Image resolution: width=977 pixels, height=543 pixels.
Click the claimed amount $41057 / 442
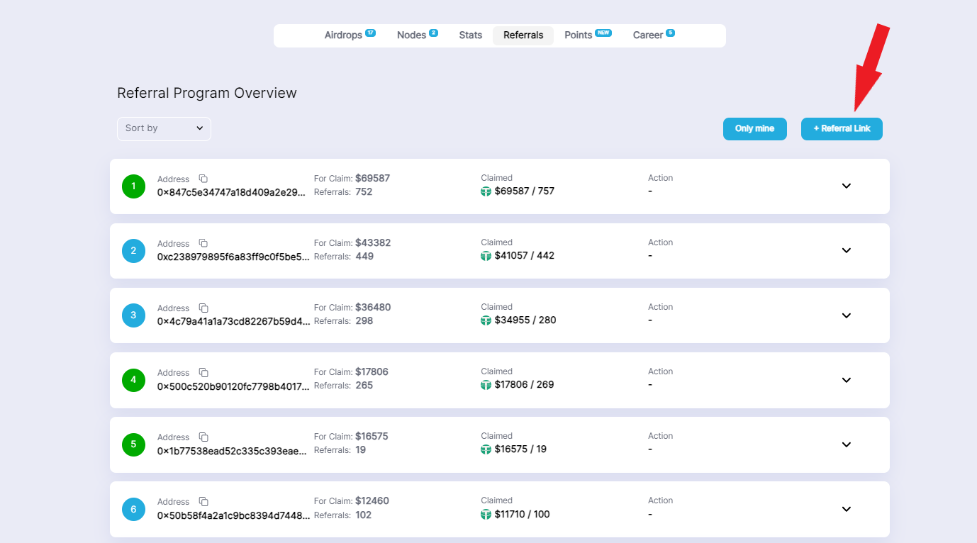coord(525,256)
